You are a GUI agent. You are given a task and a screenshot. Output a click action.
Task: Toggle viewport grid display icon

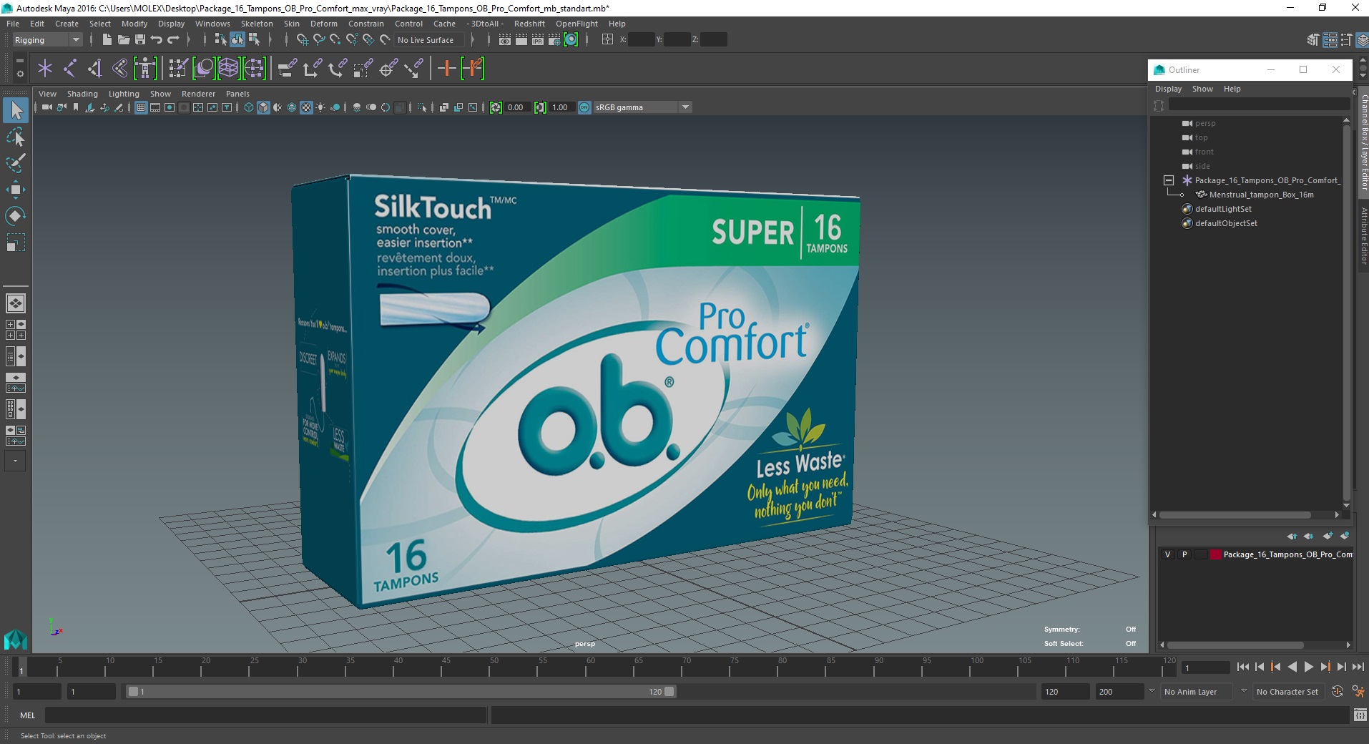(x=141, y=107)
